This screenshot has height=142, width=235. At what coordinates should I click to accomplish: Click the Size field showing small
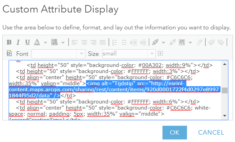[125, 54]
